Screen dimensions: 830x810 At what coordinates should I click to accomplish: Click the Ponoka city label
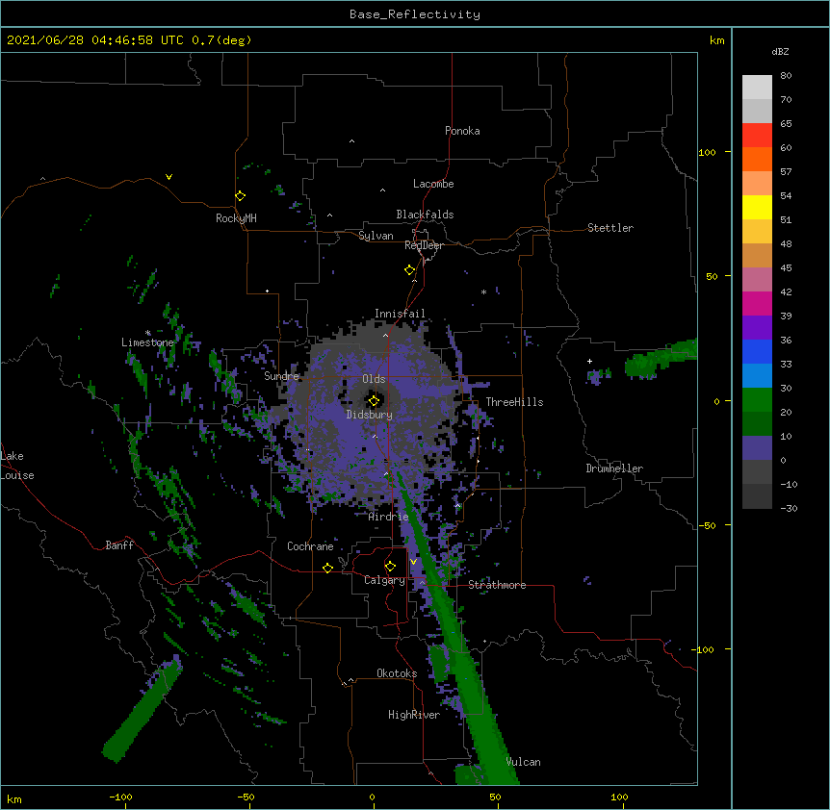(x=462, y=131)
